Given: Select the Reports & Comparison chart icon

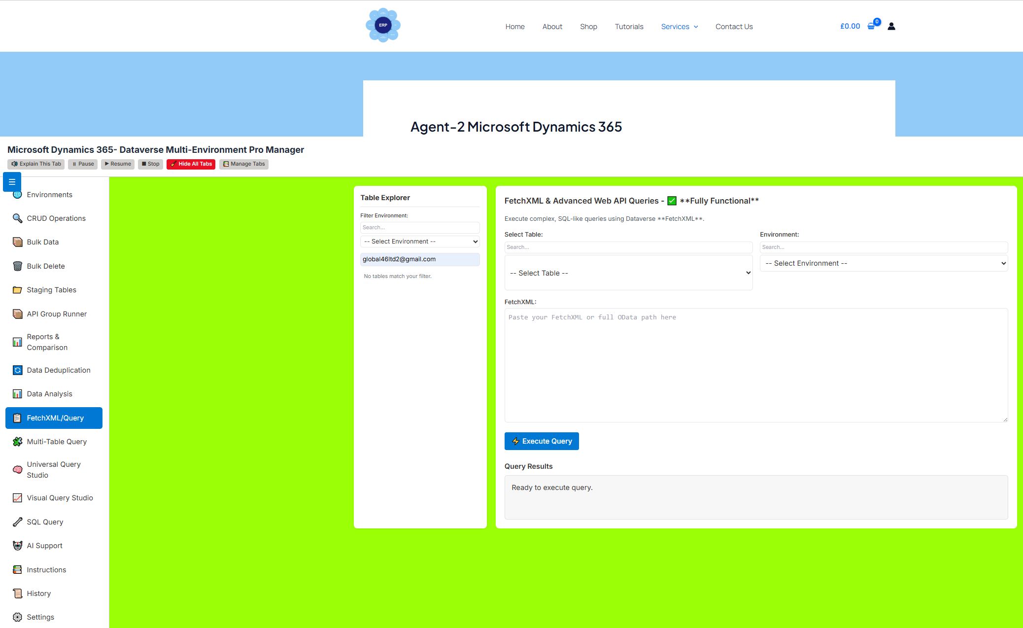Looking at the screenshot, I should (17, 342).
